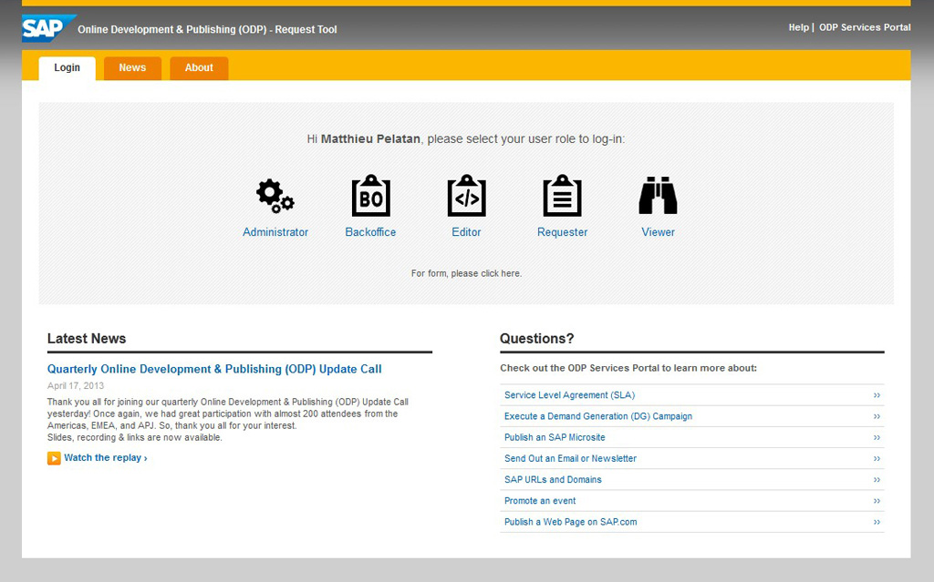Click the SAP logo
Screen dimensions: 934x582
(x=49, y=28)
